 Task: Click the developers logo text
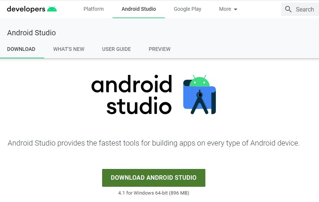click(x=26, y=9)
